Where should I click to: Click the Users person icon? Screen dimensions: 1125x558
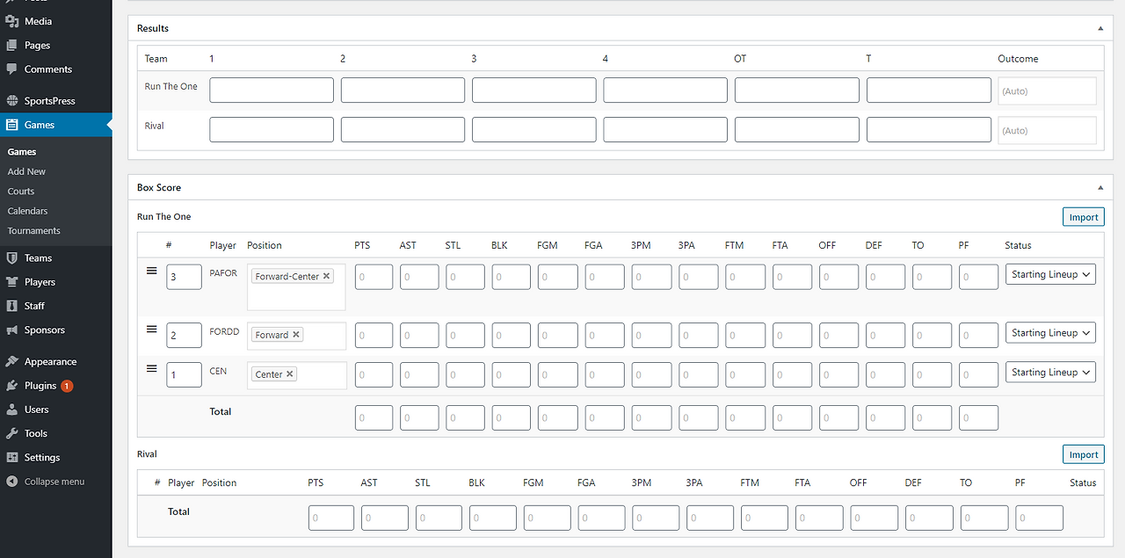pyautogui.click(x=12, y=409)
